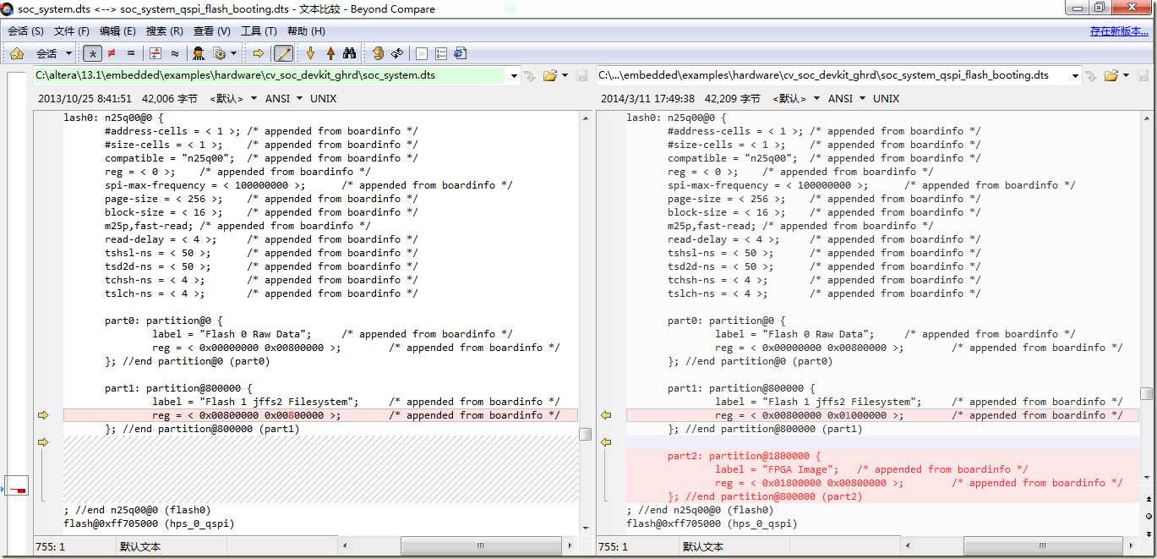Click the red marker in the difference thumbnail

pyautogui.click(x=20, y=489)
